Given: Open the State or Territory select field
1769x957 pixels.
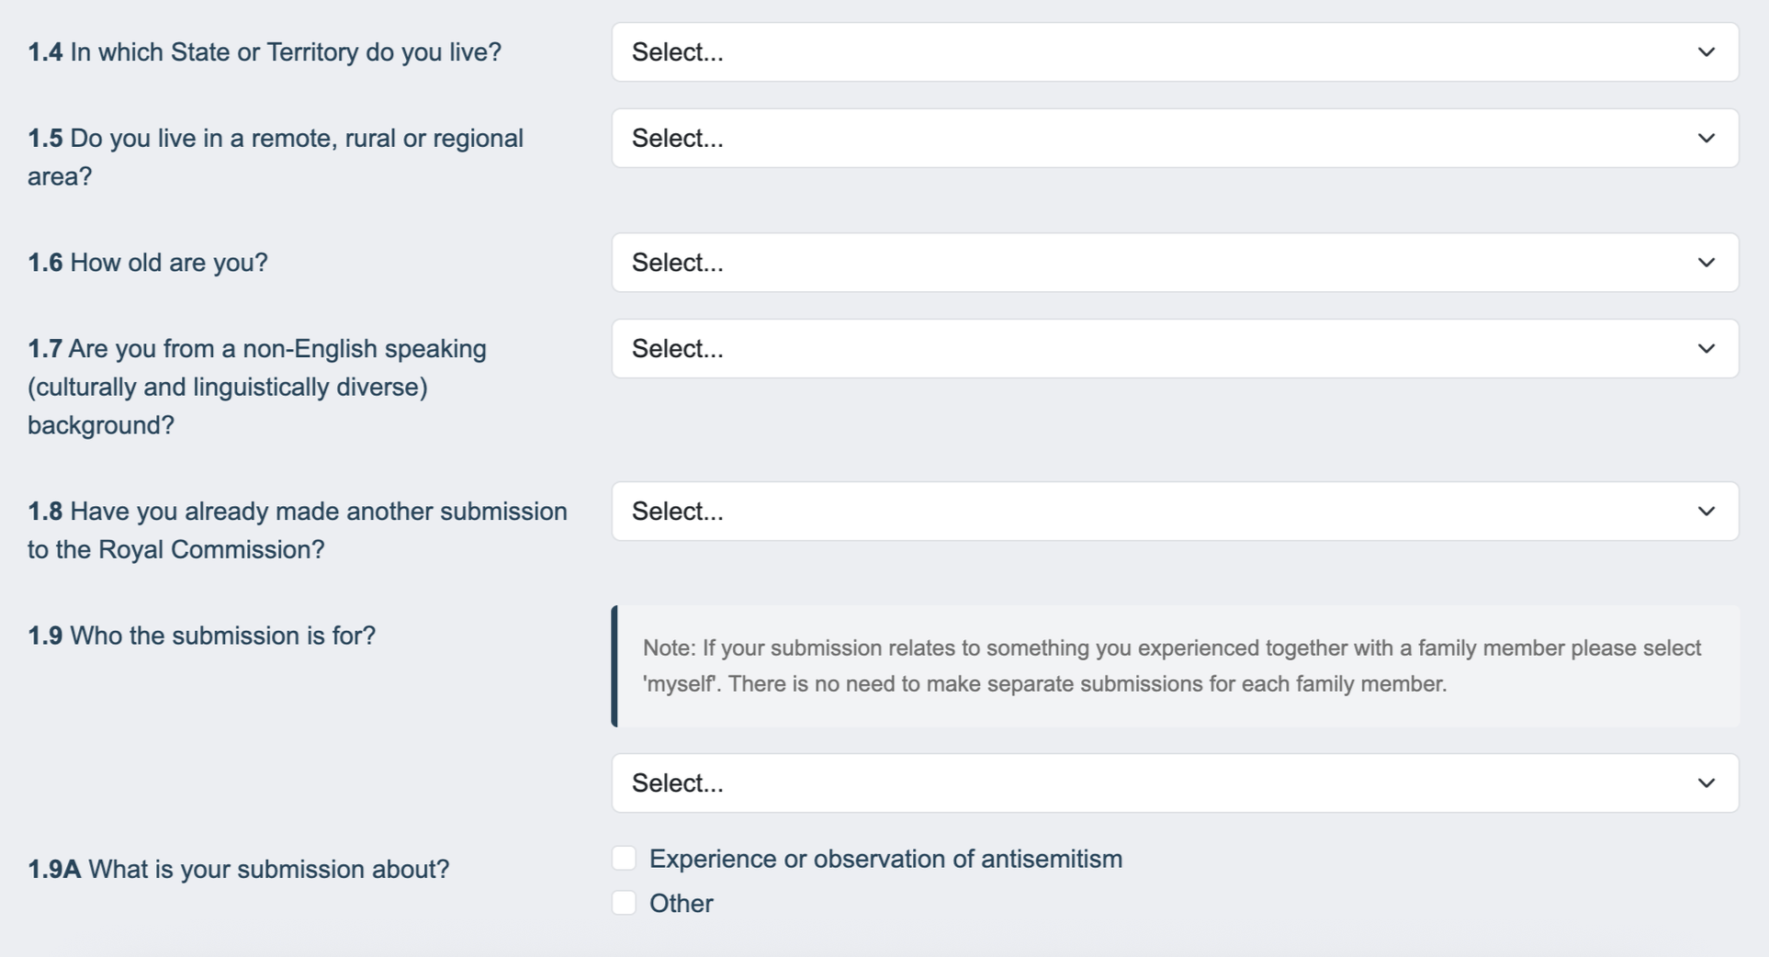Looking at the screenshot, I should click(1102, 52).
